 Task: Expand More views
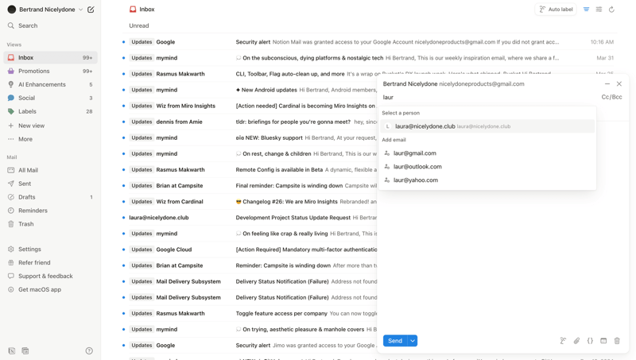pyautogui.click(x=50, y=139)
